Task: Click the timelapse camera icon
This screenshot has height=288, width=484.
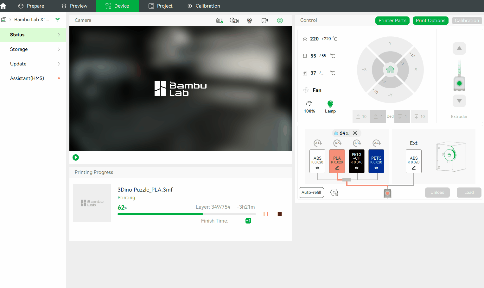Action: (234, 21)
